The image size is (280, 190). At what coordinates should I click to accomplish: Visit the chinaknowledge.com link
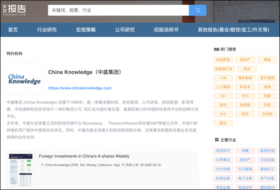tap(80, 88)
